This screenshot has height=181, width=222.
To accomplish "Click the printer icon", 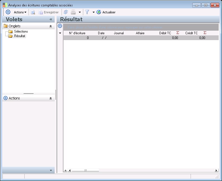I will point(73,12).
